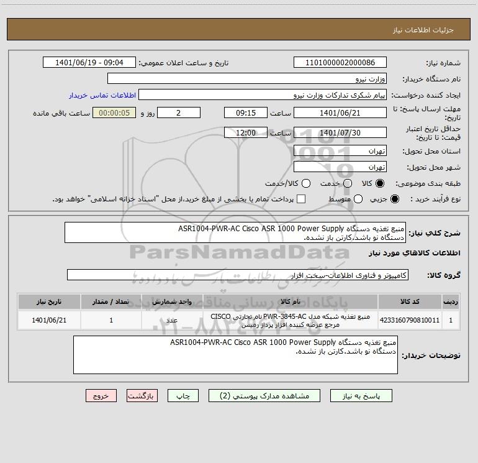This screenshot has width=478, height=463.
Task: Click the توضیحات خریدار text area
Action: pyautogui.click(x=235, y=355)
